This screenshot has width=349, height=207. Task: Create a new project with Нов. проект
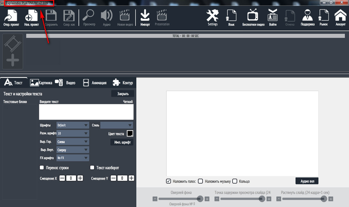[31, 17]
